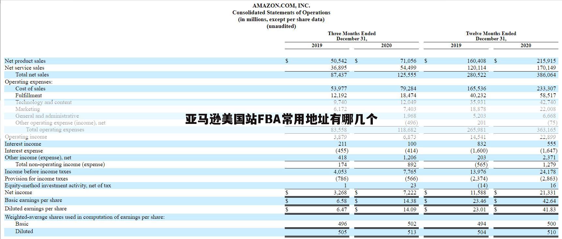
Task: Click the 'Fulfillment' row label
Action: pyautogui.click(x=29, y=96)
